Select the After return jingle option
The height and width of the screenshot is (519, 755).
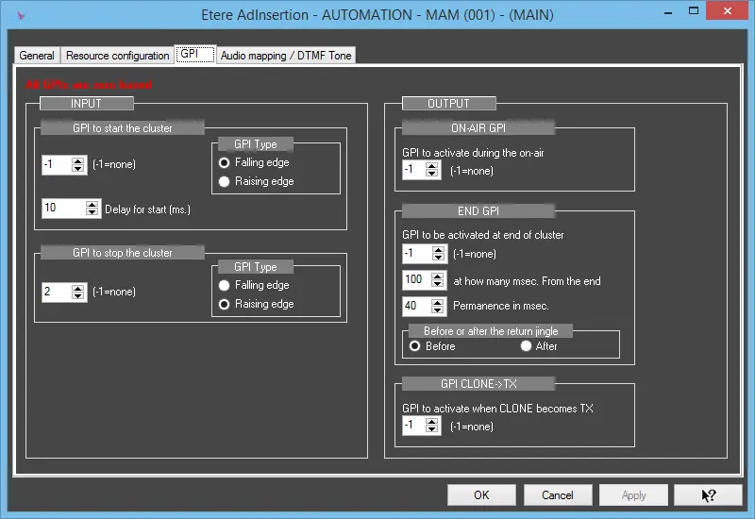(527, 346)
